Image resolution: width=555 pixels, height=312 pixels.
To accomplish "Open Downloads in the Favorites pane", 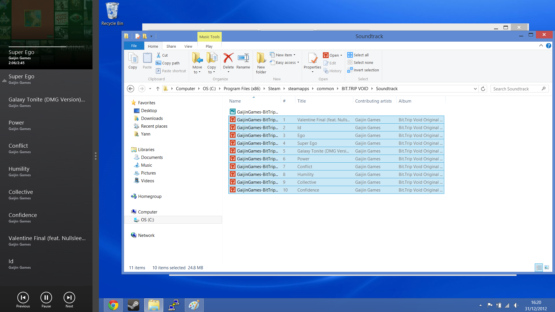I will pyautogui.click(x=152, y=118).
